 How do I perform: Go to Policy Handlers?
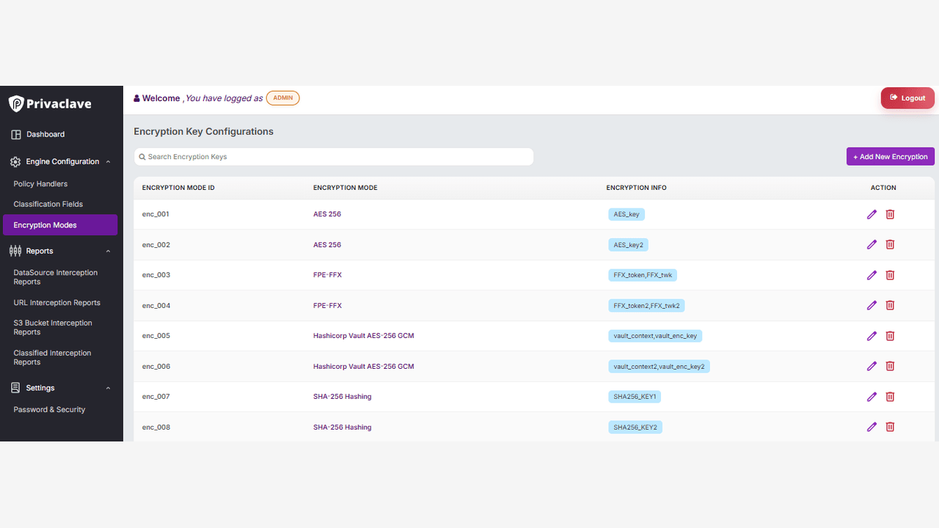point(40,184)
